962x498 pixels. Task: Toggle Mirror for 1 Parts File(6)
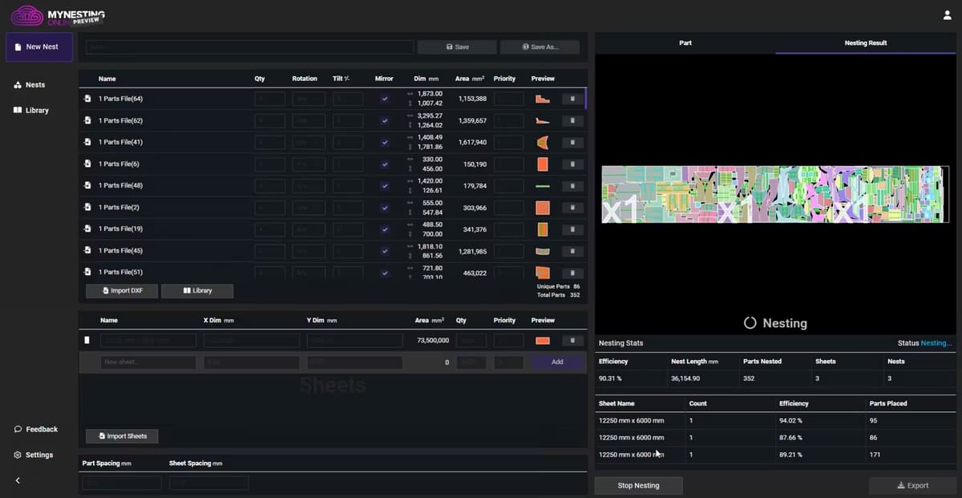[x=385, y=164]
